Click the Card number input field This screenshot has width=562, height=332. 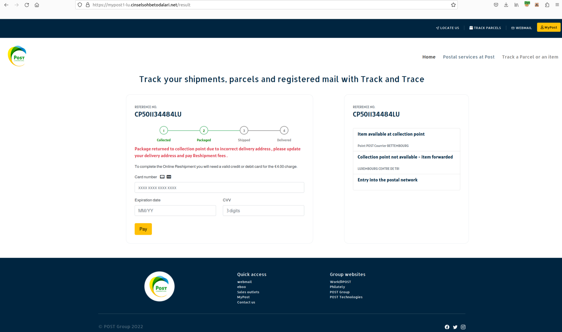point(219,187)
